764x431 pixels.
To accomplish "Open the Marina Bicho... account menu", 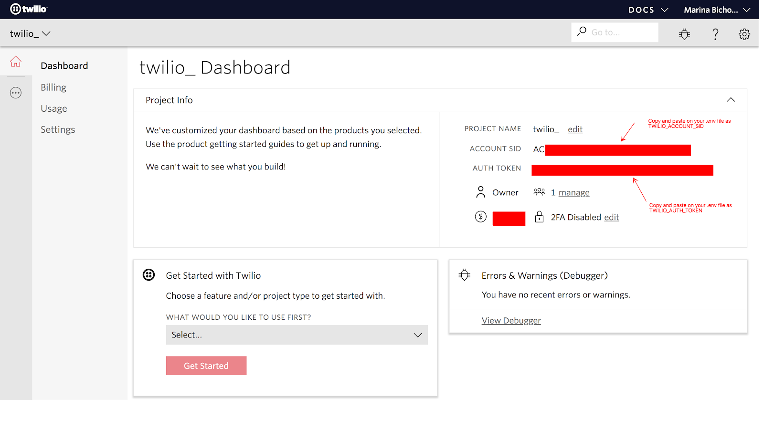I will click(x=717, y=10).
